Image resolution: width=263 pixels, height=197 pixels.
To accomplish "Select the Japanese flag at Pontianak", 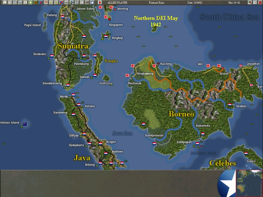I will tap(127, 75).
